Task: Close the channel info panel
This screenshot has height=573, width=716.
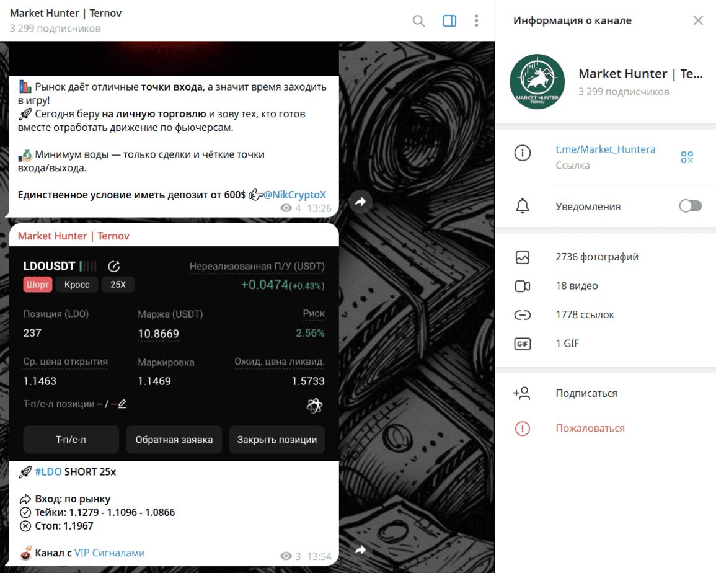Action: (698, 20)
